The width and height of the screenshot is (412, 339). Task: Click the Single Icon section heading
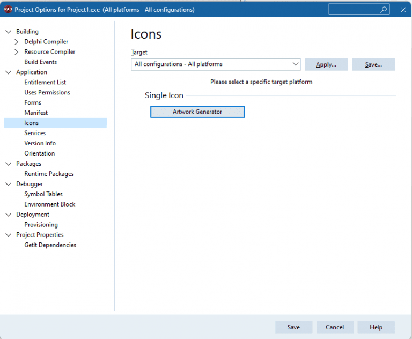(164, 95)
